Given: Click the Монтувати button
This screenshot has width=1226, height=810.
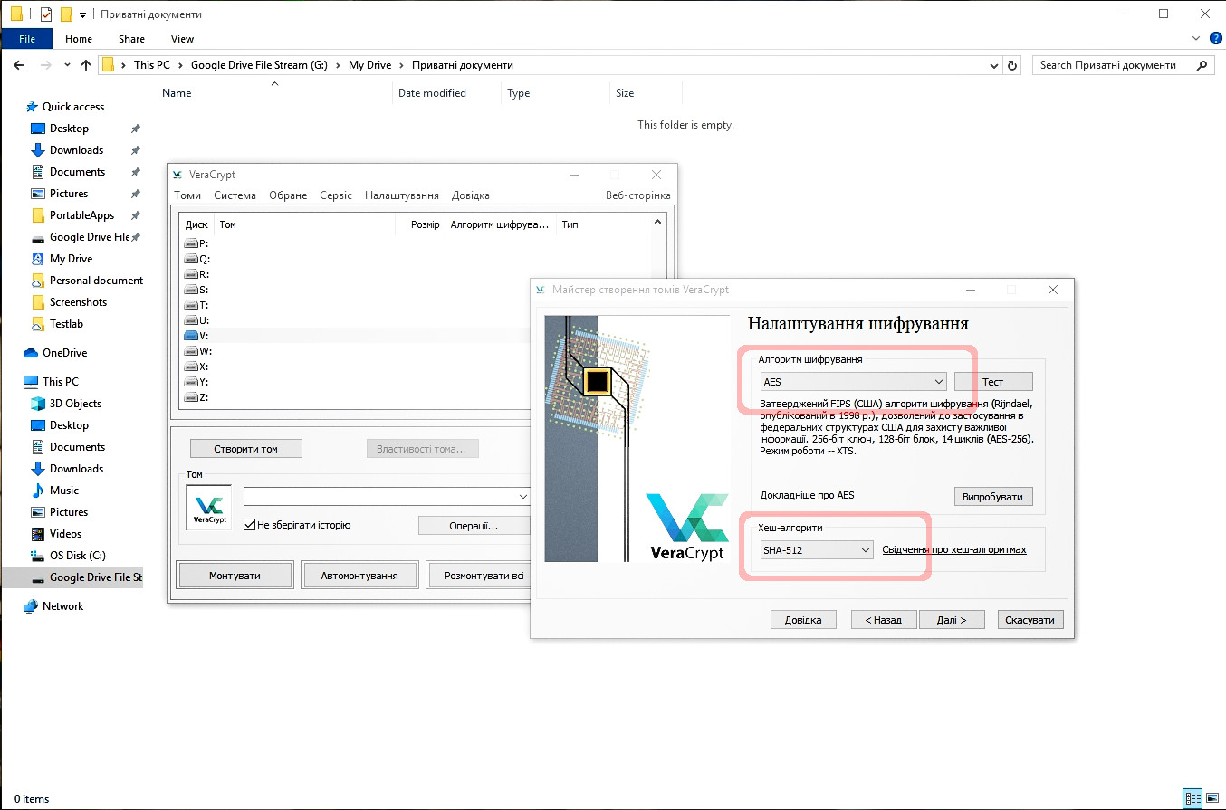Looking at the screenshot, I should click(x=235, y=576).
